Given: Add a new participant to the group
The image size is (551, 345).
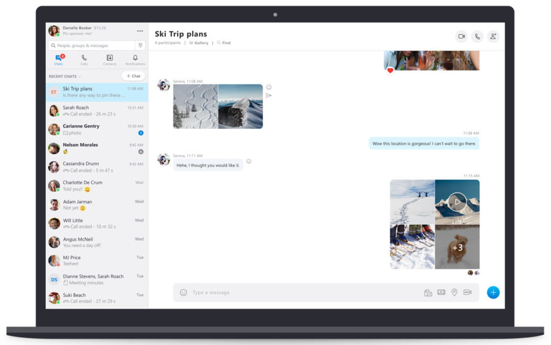Looking at the screenshot, I should pos(493,37).
